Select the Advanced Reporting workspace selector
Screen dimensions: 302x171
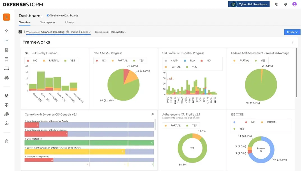pyautogui.click(x=52, y=32)
